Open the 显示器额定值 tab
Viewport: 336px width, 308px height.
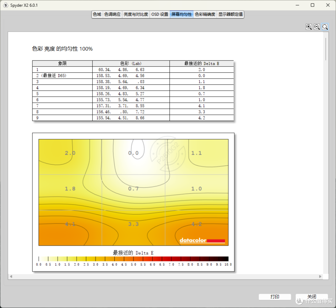coord(230,14)
